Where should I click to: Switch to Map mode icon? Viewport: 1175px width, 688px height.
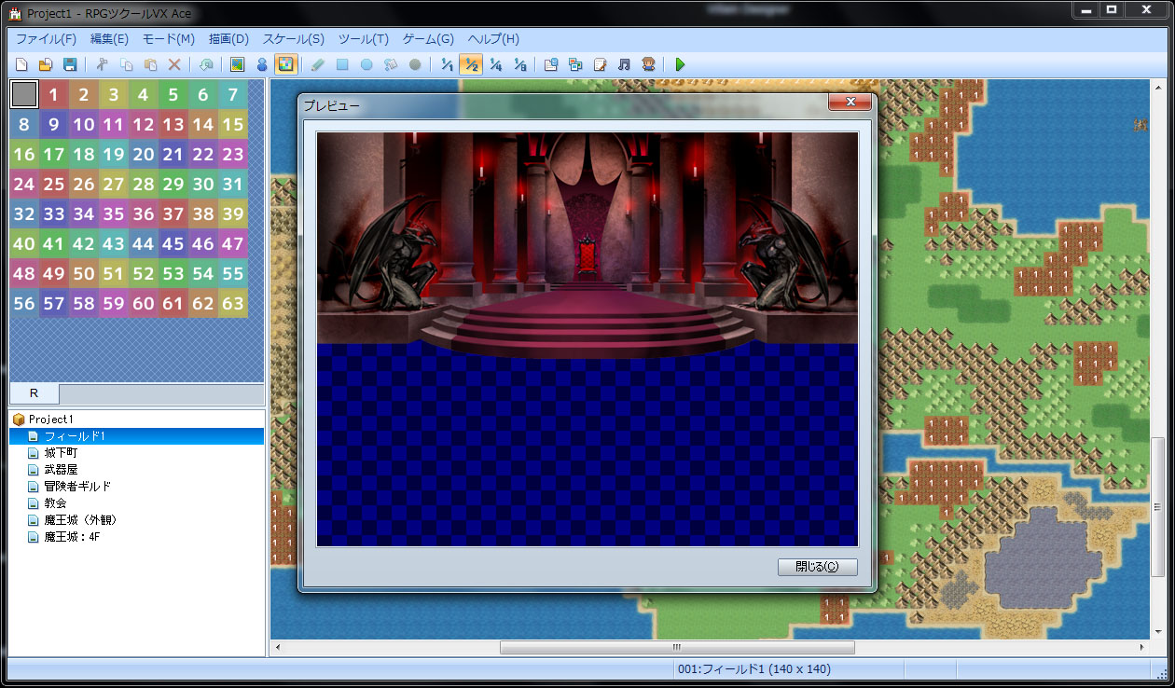click(237, 65)
